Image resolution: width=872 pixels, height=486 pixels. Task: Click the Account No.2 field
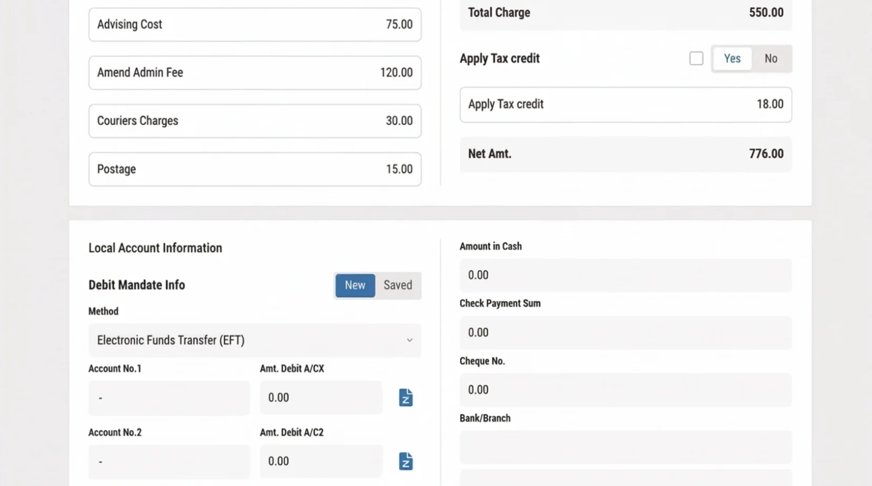[169, 461]
